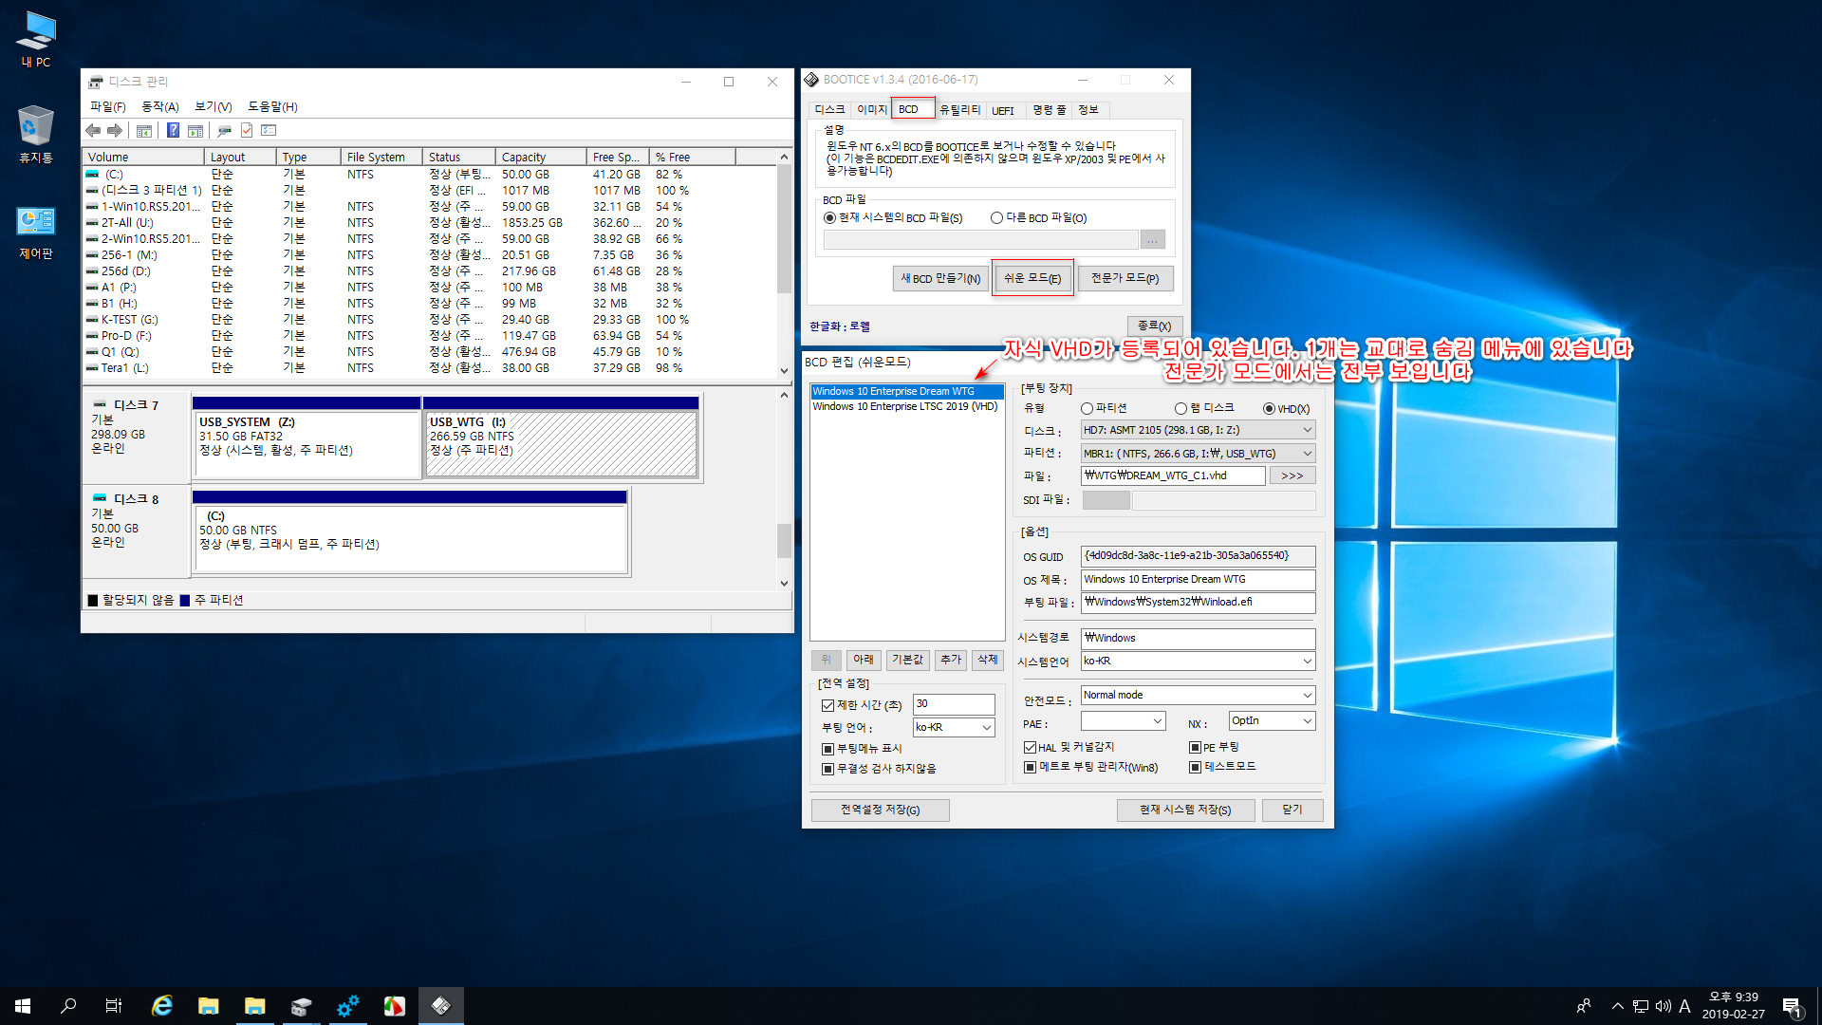Viewport: 1822px width, 1025px height.
Task: Click the volume list vertical scrollbar
Action: (784, 264)
